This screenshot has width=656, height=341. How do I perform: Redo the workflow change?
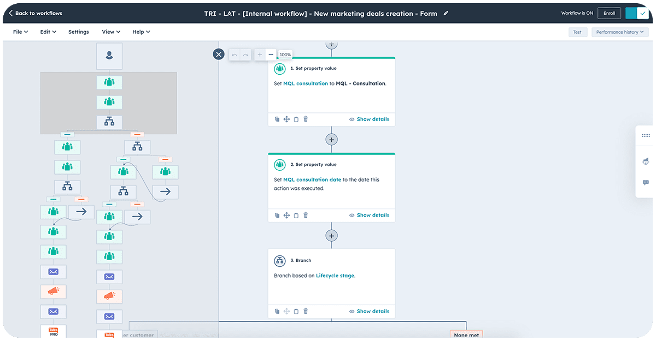245,55
